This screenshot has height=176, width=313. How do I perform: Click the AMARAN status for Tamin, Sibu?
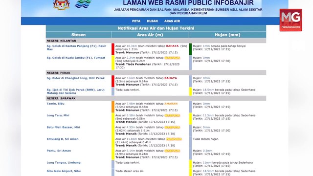171,104
